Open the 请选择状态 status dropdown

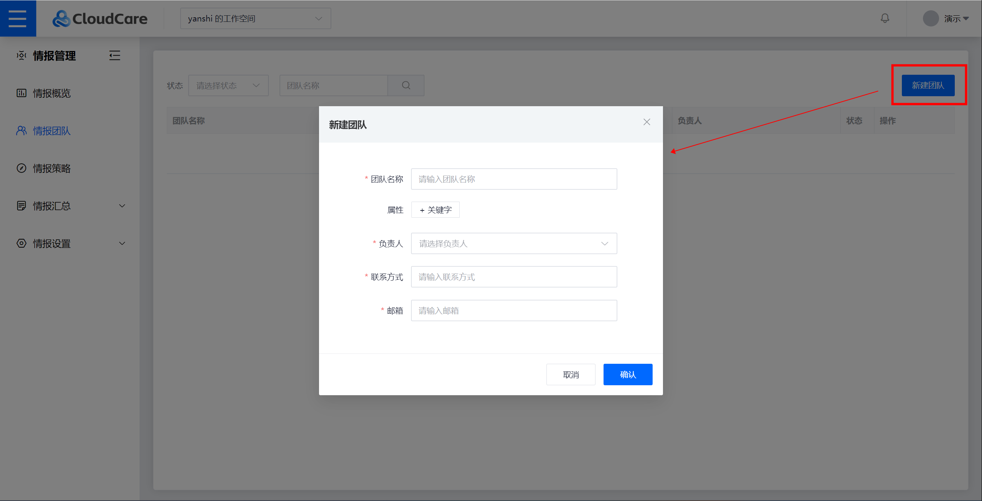[x=229, y=85]
